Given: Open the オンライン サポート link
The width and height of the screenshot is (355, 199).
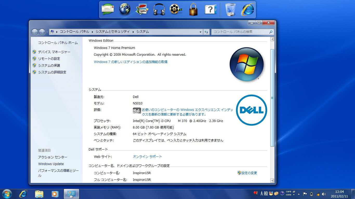Looking at the screenshot, I should [147, 157].
